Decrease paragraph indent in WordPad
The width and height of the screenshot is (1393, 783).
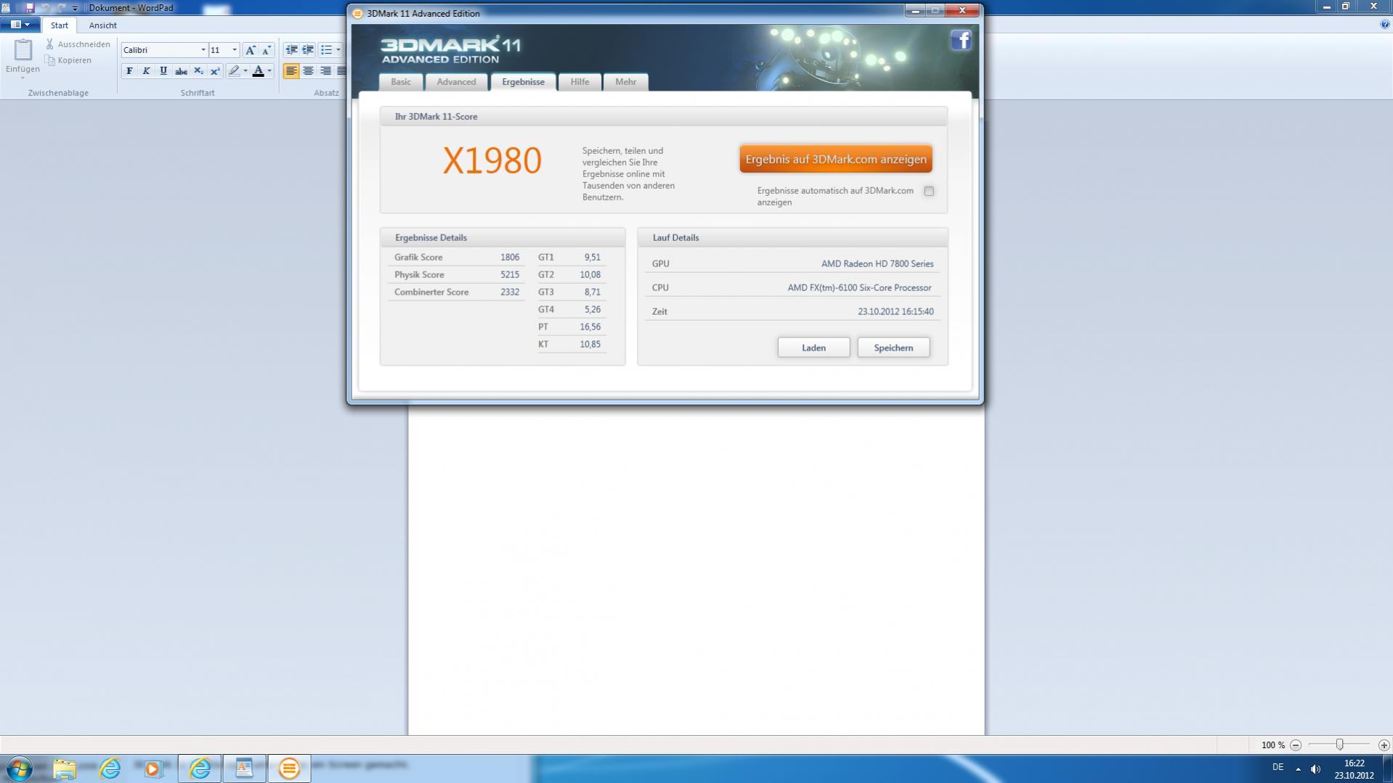pos(291,50)
